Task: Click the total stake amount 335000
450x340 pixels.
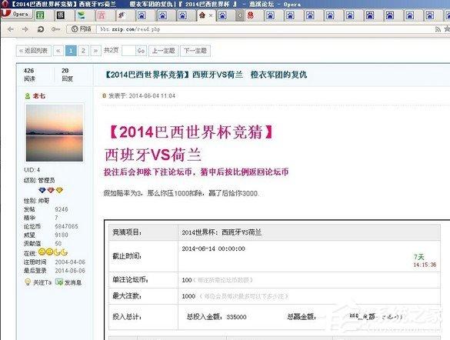Action: pyautogui.click(x=236, y=317)
